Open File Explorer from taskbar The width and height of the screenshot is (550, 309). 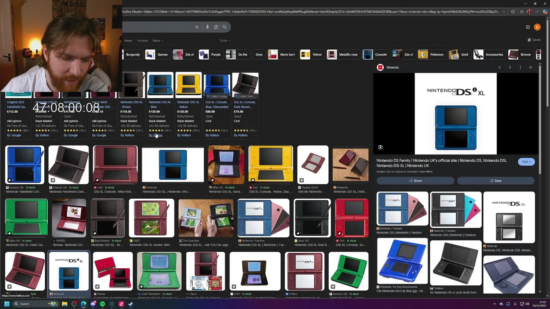tap(64, 304)
